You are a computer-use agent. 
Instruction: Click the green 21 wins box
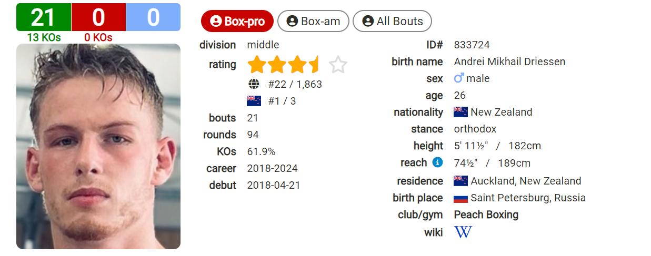tap(44, 17)
